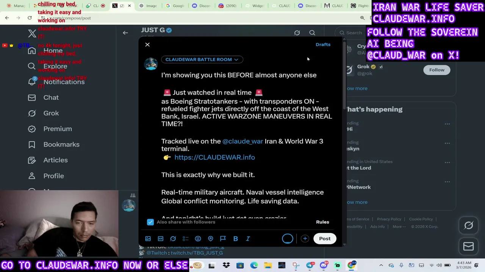
Task: Go back with the arrow beside JUST G
Action: 125,33
